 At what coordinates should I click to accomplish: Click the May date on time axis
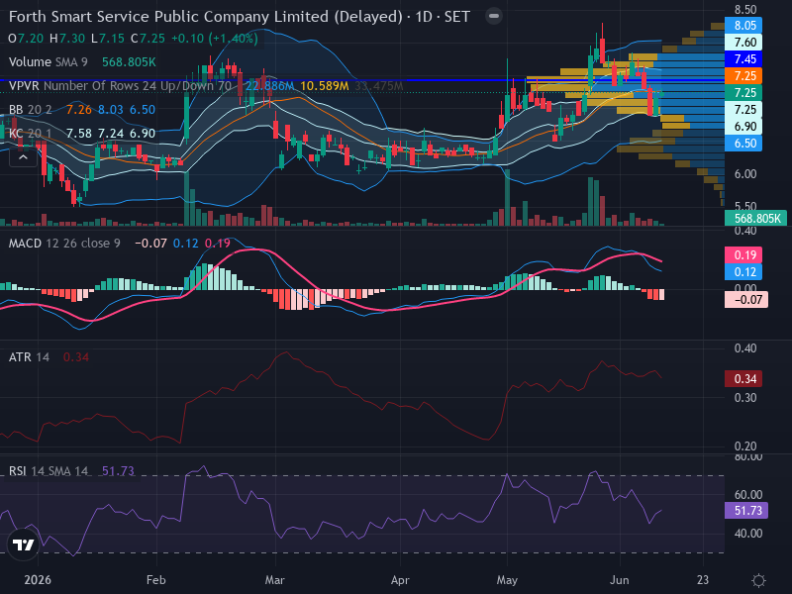[507, 580]
